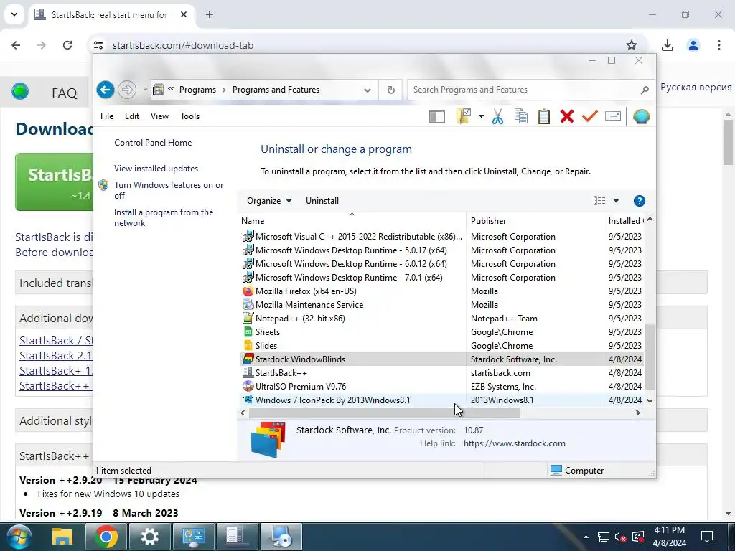Open a new Chrome tab
The image size is (735, 551).
pyautogui.click(x=210, y=14)
